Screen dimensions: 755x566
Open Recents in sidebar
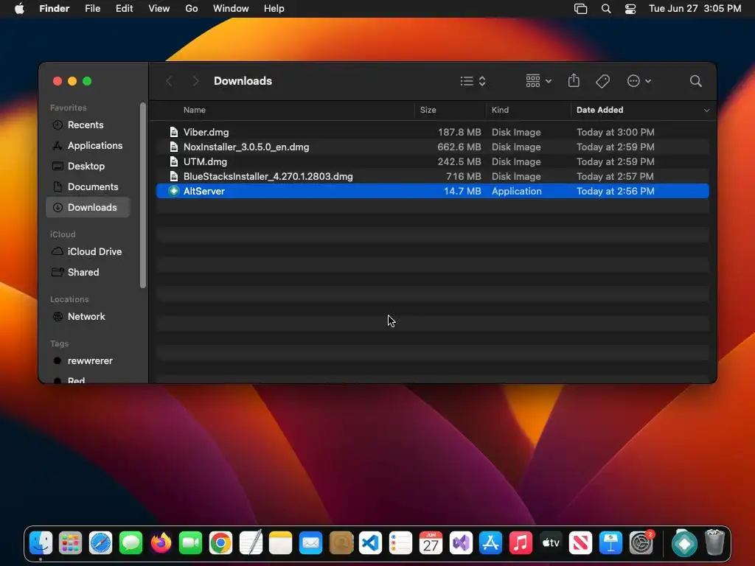pyautogui.click(x=86, y=125)
